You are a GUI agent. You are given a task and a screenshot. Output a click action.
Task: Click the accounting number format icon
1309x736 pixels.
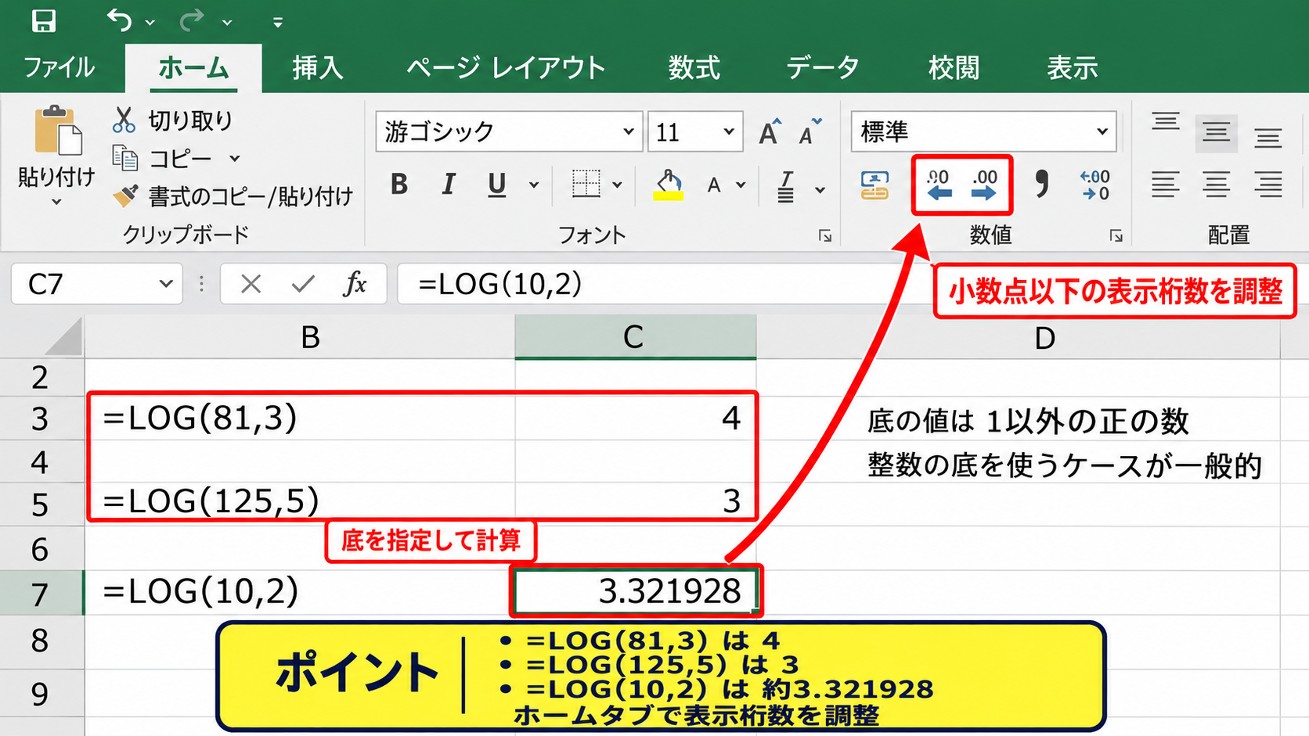click(x=874, y=185)
